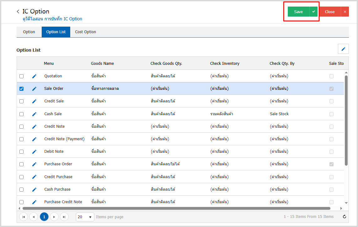The image size is (358, 227).
Task: Switch to the Cost Option tab
Action: pyautogui.click(x=85, y=32)
